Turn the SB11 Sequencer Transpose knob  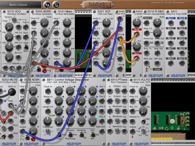coord(47,131)
